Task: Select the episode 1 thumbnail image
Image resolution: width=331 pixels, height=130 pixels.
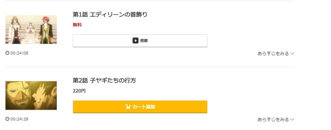Action: point(31,30)
